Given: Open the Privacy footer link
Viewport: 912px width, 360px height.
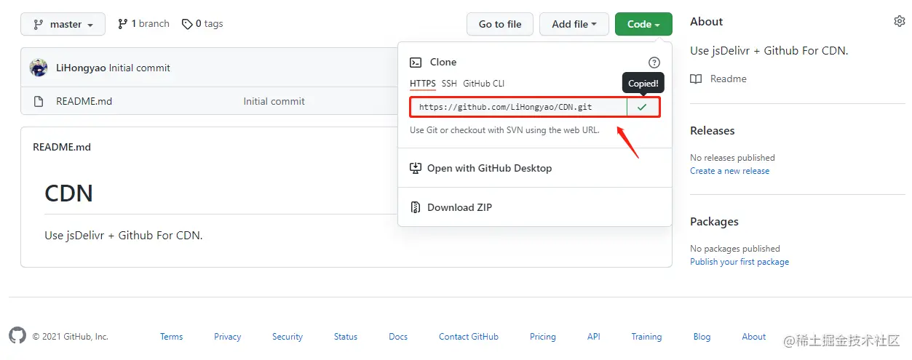Looking at the screenshot, I should click(227, 337).
